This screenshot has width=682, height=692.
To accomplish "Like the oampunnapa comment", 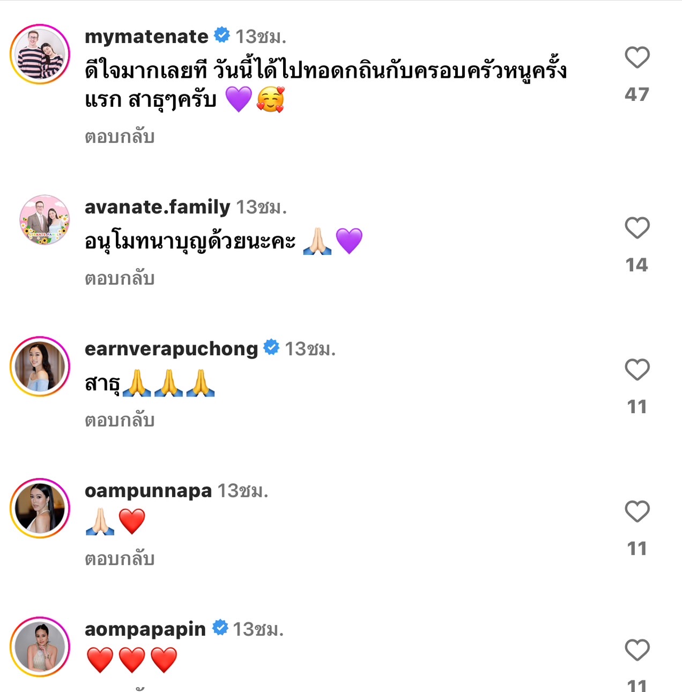I will [637, 511].
